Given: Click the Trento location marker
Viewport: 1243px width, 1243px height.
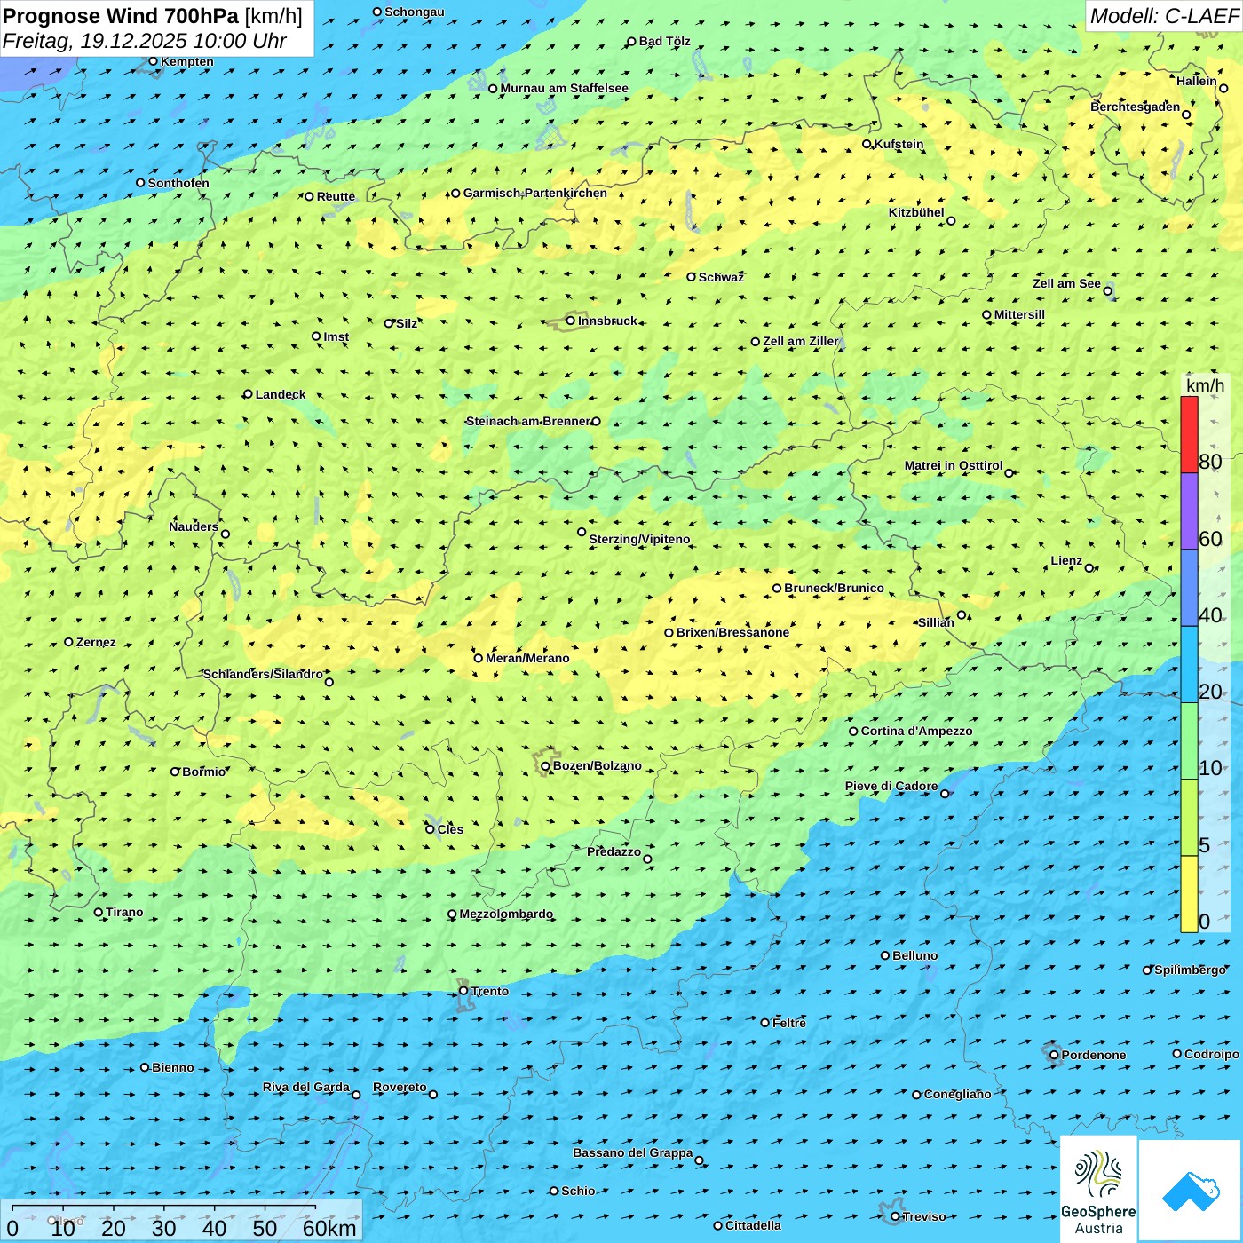Looking at the screenshot, I should pos(463,991).
